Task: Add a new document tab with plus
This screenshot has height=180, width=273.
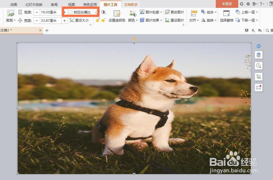Action: 47,31
